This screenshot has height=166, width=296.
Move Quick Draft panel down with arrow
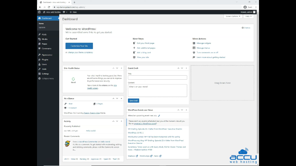click(181, 68)
